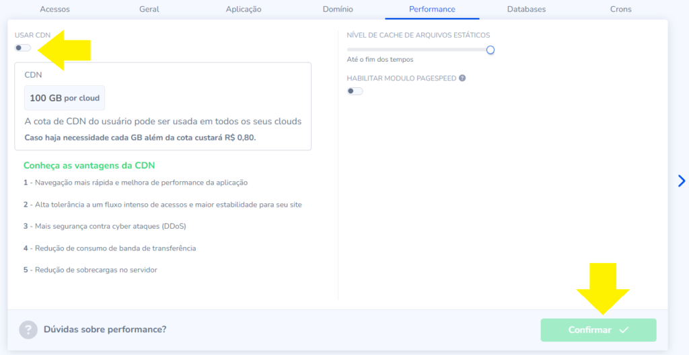The height and width of the screenshot is (355, 689).
Task: Open the Databases tab
Action: tap(526, 9)
